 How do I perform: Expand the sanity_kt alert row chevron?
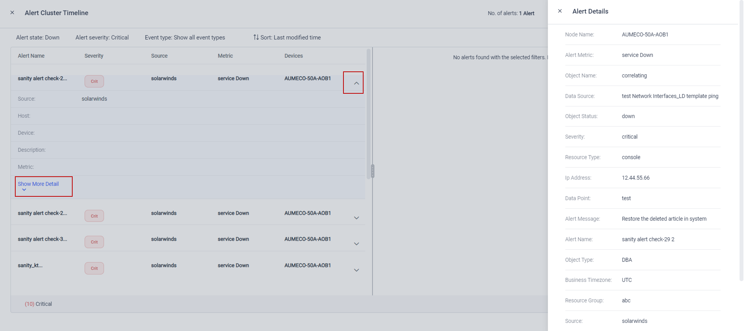point(356,270)
